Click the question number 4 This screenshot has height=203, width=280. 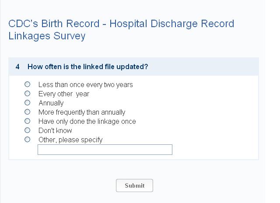(17, 67)
